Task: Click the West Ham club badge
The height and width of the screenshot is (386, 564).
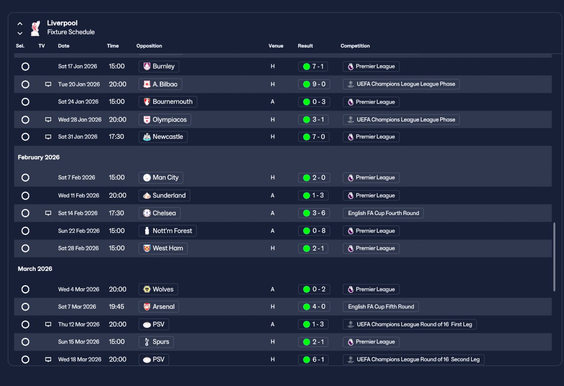Action: [147, 249]
